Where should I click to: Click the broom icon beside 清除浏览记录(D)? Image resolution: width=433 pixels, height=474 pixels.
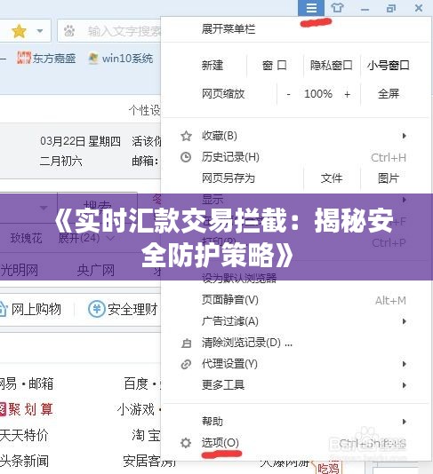click(186, 344)
